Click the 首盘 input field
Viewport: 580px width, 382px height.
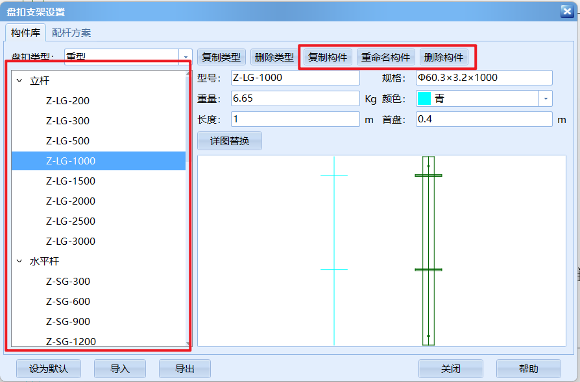(483, 119)
